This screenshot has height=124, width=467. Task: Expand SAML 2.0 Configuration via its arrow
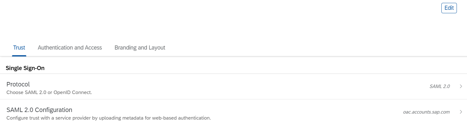[461, 112]
